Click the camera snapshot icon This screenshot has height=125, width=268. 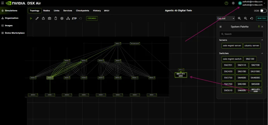[x=49, y=18]
